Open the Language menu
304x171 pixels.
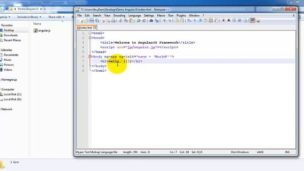pos(134,16)
